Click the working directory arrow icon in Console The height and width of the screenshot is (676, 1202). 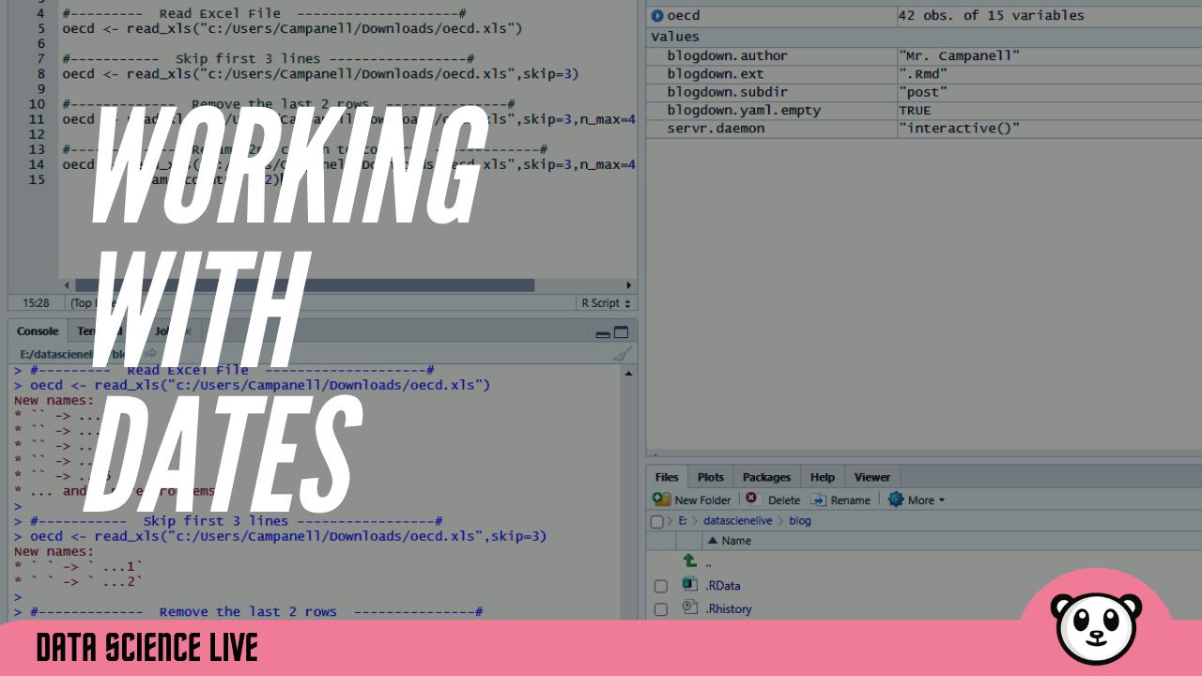(x=150, y=354)
